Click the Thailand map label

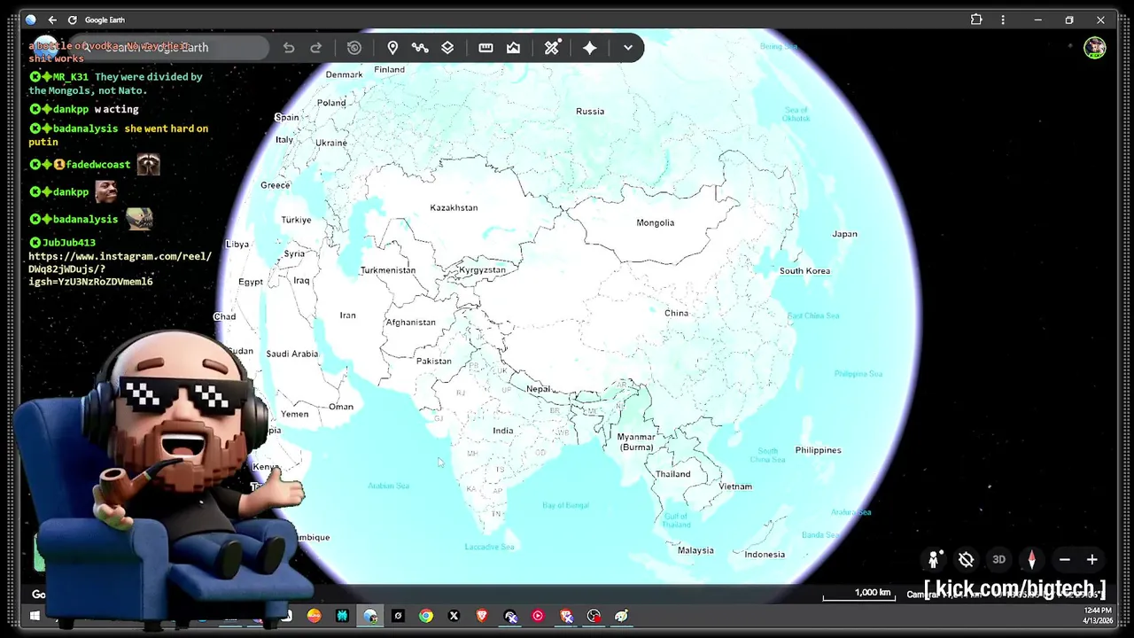click(x=672, y=474)
